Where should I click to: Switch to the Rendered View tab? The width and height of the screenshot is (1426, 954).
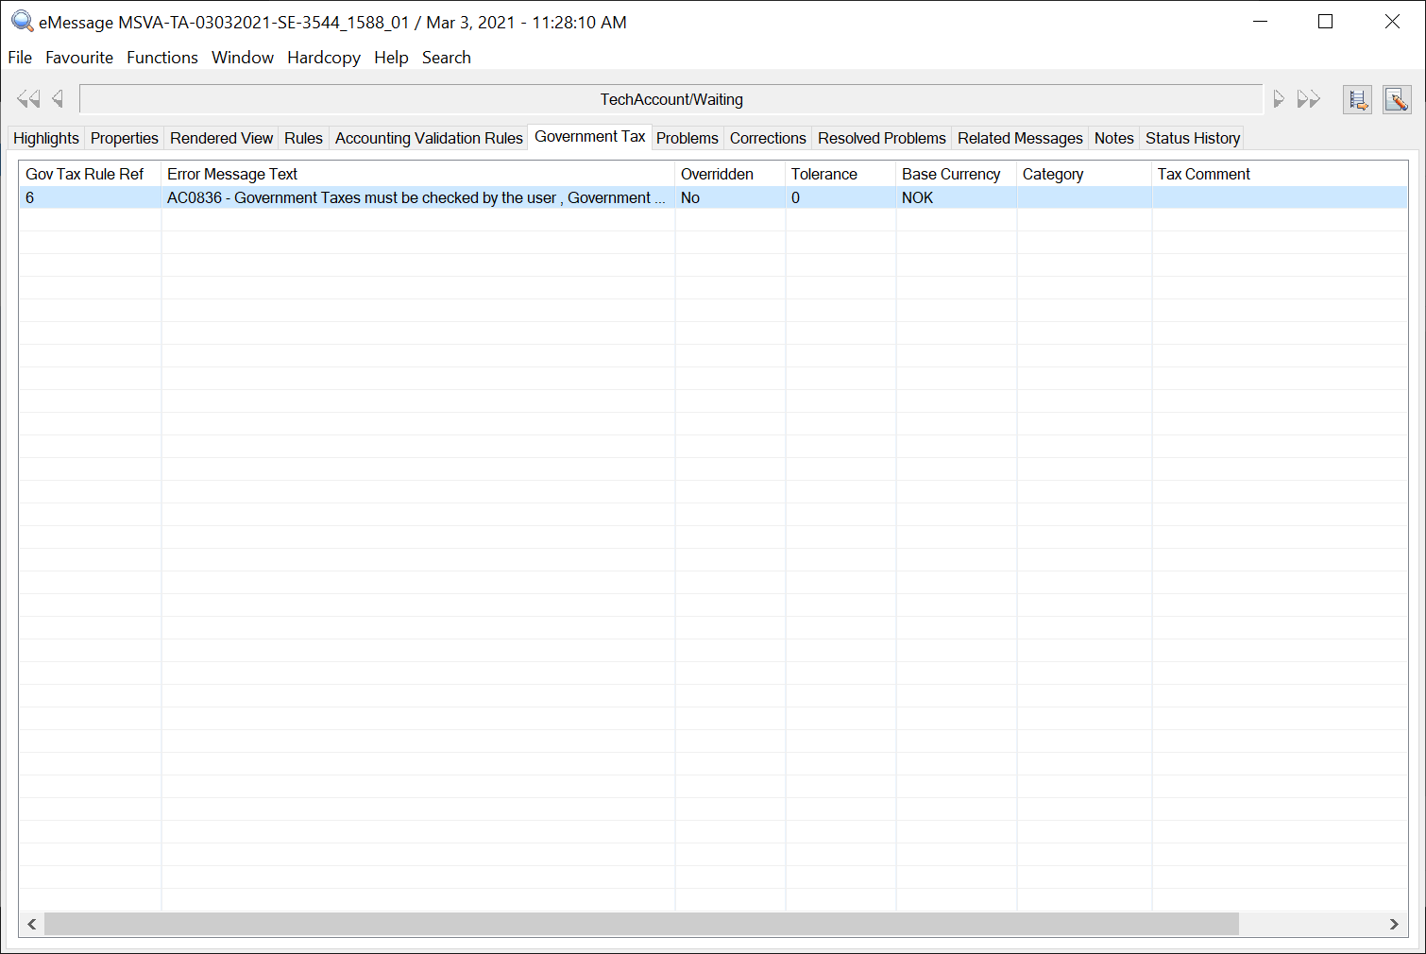click(x=221, y=137)
